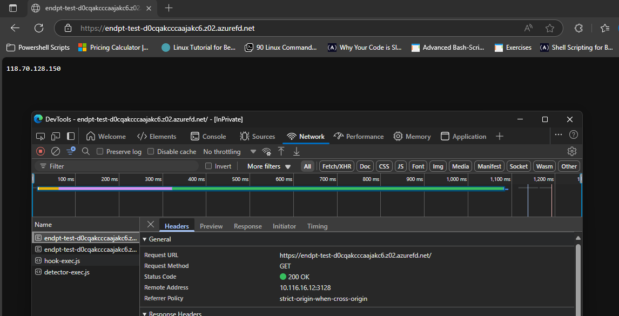
Task: Enable Disable cache checkbox
Action: pos(150,151)
